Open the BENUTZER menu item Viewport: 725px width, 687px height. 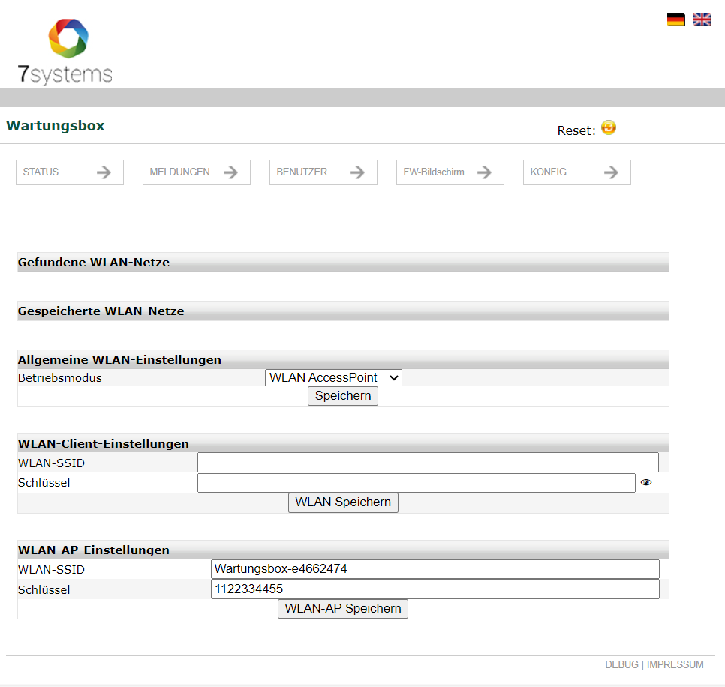click(323, 172)
